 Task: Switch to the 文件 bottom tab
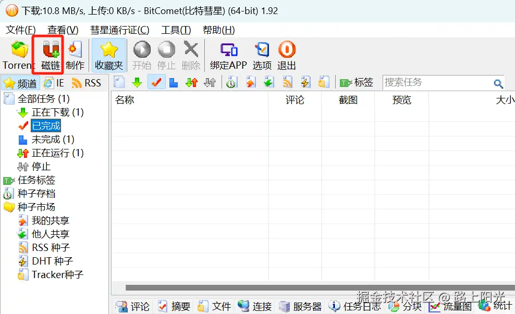point(214,307)
